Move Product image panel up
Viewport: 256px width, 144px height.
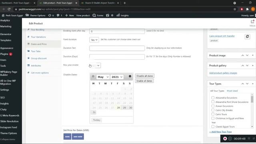coord(243,56)
